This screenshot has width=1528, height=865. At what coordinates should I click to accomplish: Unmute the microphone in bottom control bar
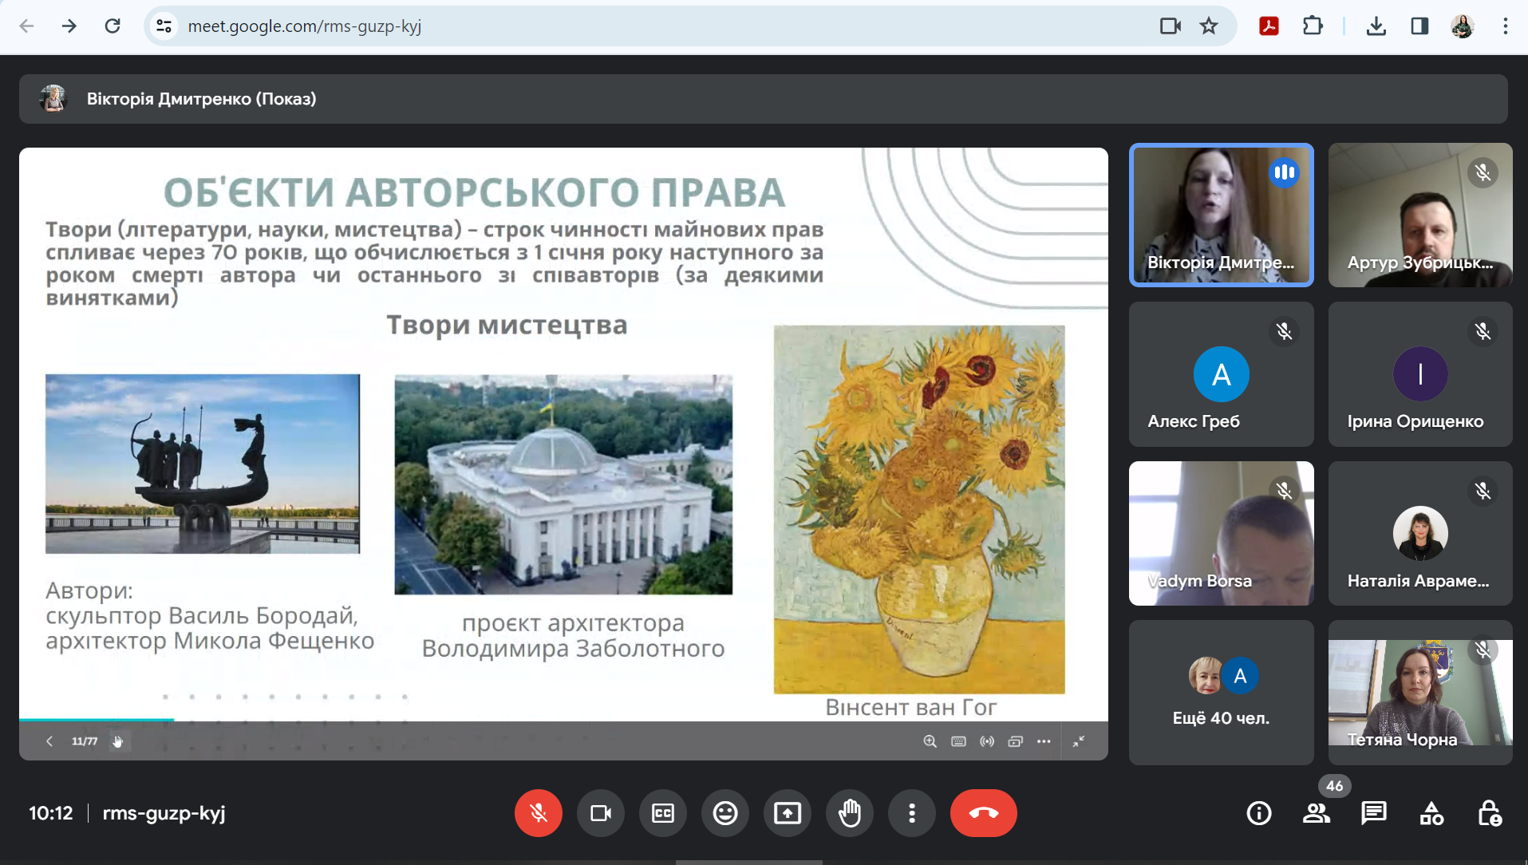click(539, 813)
